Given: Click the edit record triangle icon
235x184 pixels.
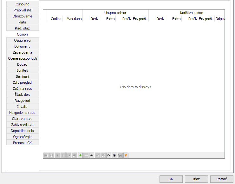Looking at the screenshot, I should click(x=92, y=155).
